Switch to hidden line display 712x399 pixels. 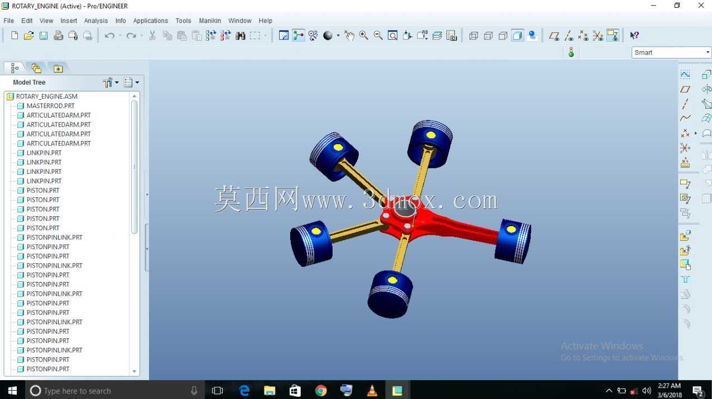(488, 36)
